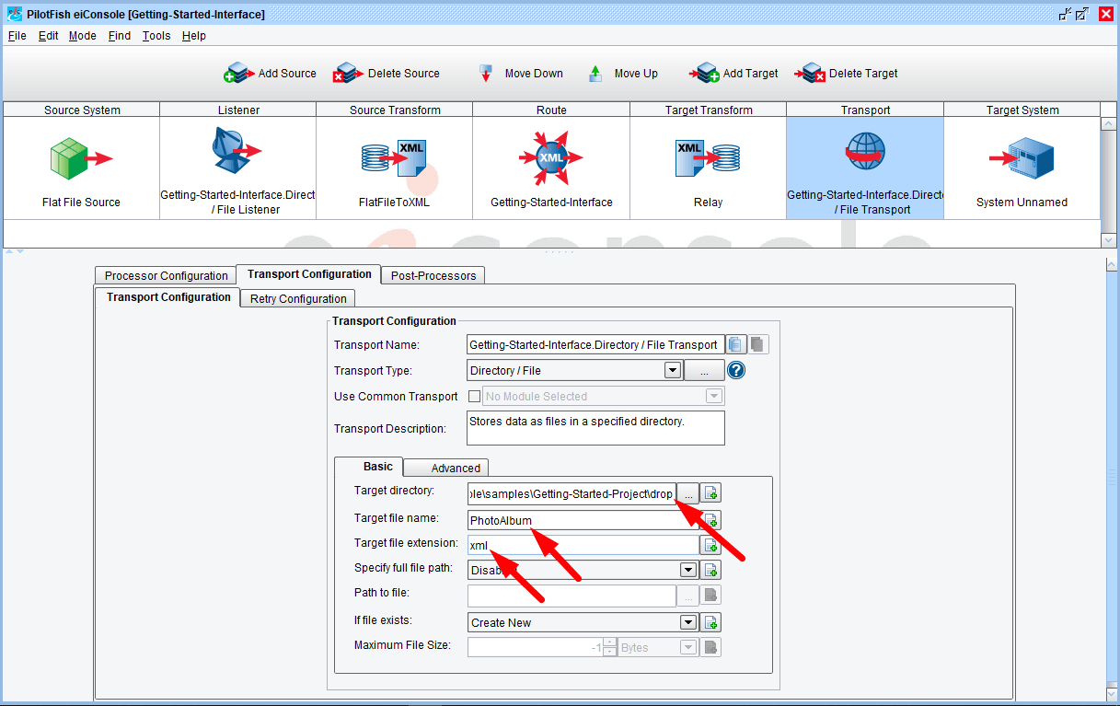Select the Getting-Started-Interface route icon

tap(551, 158)
